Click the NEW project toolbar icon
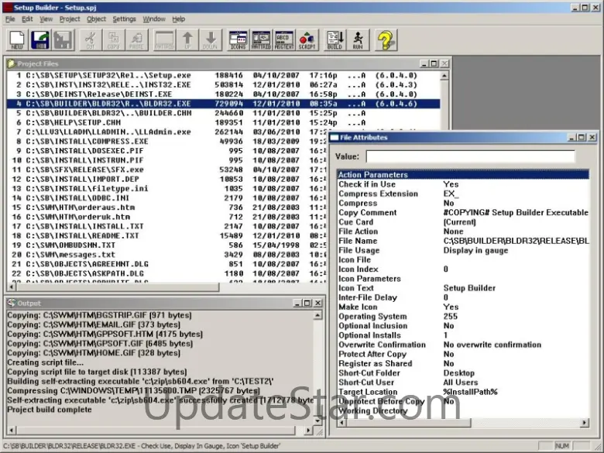Viewport: 604px width, 453px height. coord(17,39)
